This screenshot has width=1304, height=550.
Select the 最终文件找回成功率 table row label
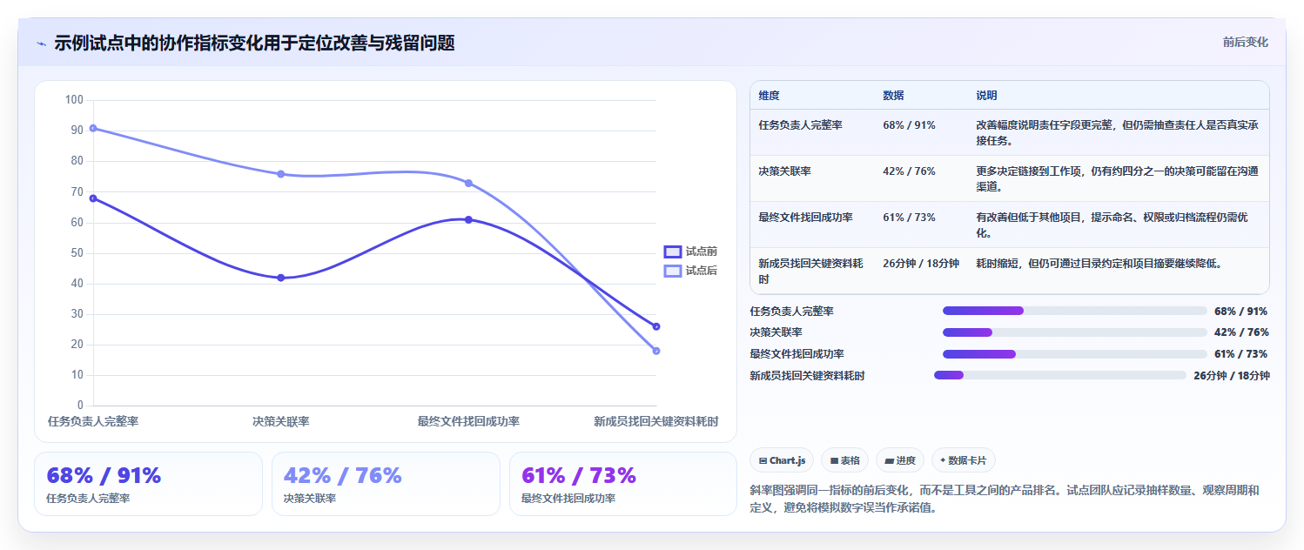tap(806, 218)
